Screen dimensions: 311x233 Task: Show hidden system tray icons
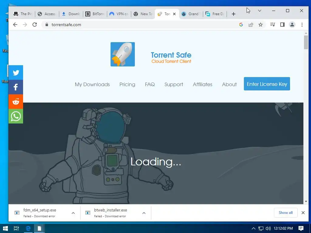coord(253,228)
